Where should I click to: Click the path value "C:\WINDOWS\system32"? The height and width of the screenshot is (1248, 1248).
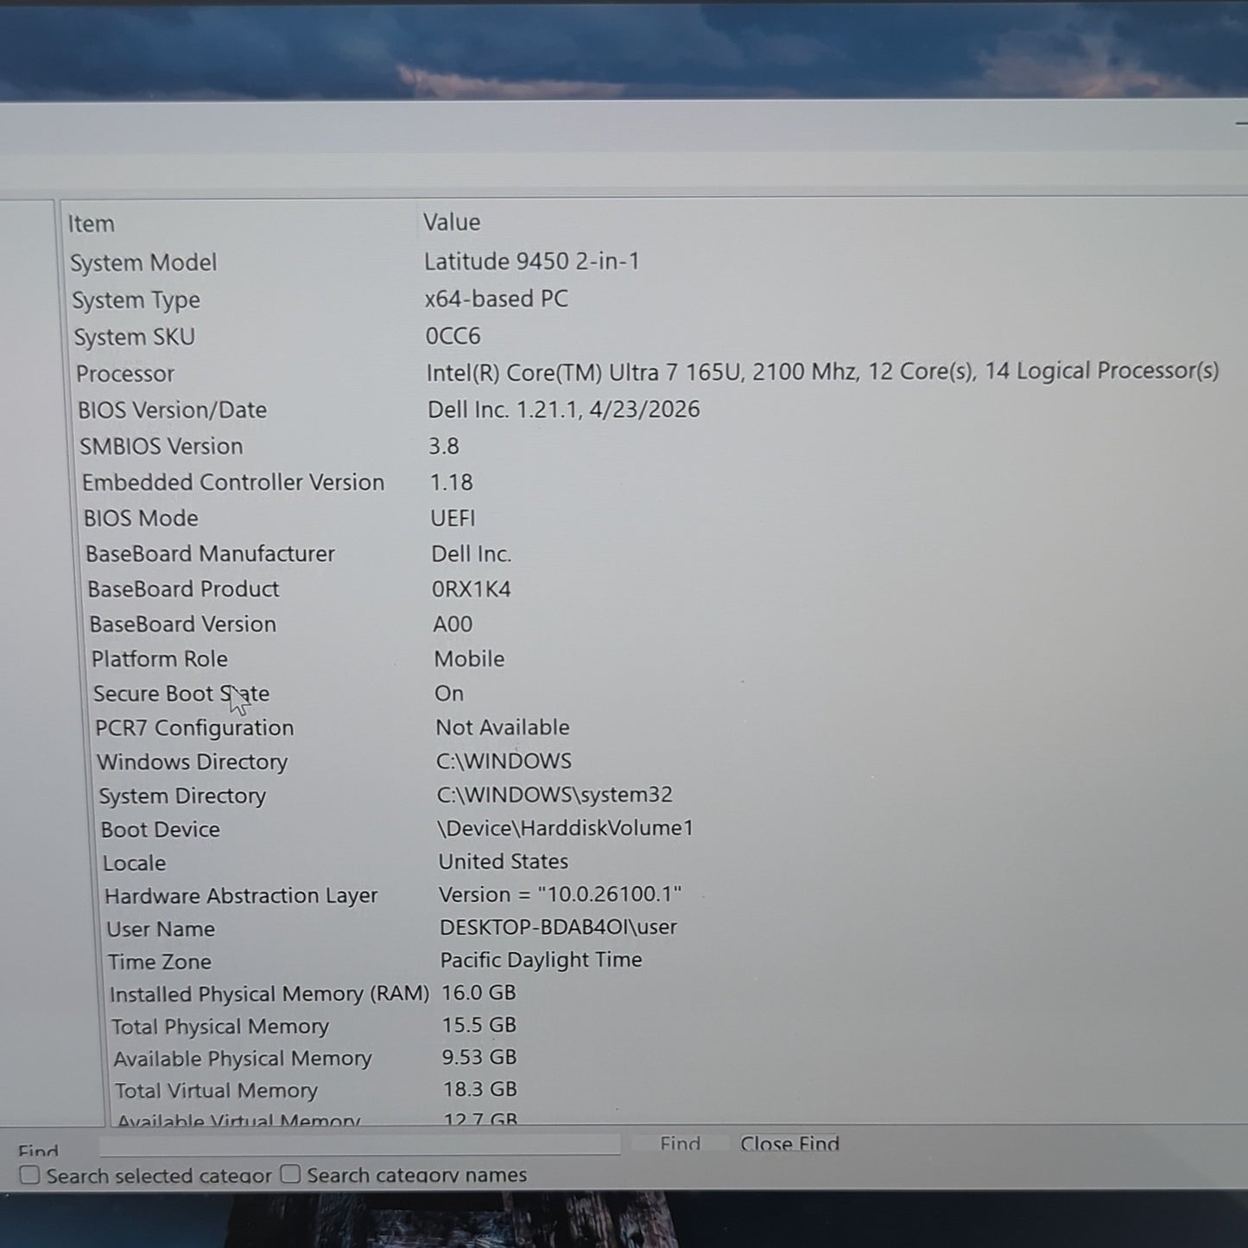point(554,795)
